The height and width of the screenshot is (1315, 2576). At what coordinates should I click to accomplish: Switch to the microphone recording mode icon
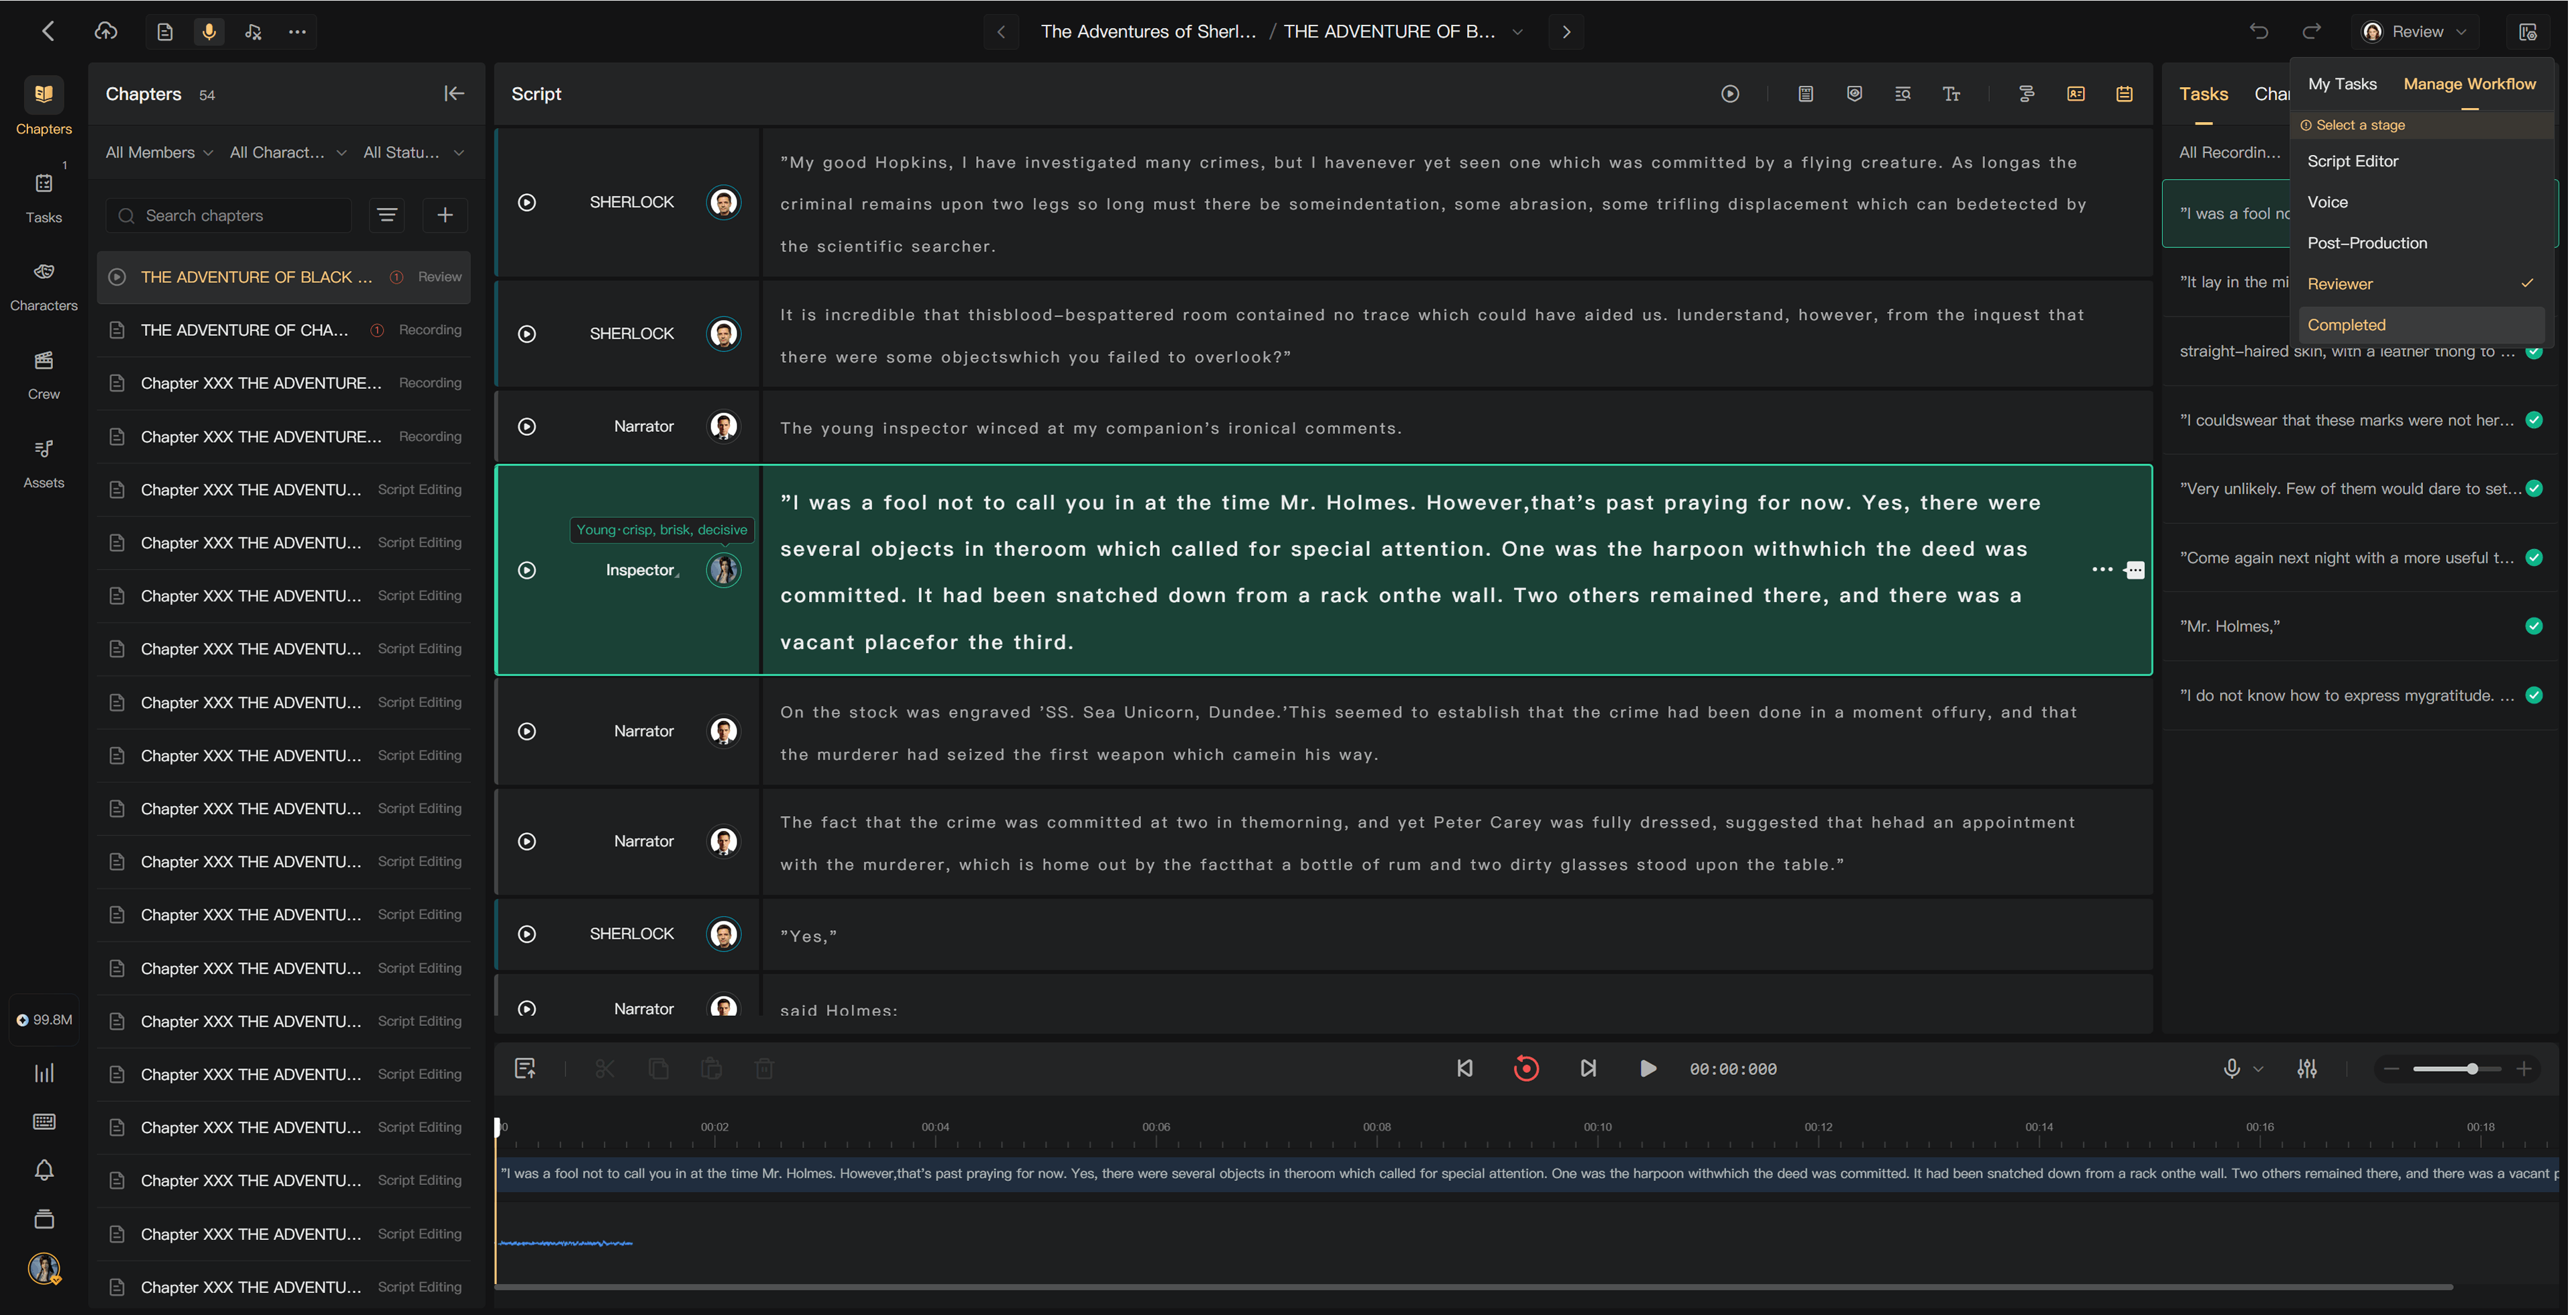click(x=209, y=32)
